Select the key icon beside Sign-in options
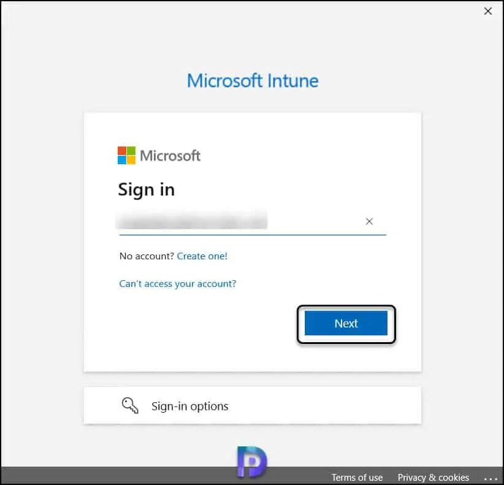 pos(129,405)
